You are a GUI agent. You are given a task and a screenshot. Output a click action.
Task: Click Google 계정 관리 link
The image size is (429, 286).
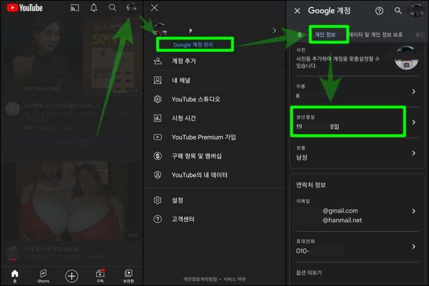[193, 45]
